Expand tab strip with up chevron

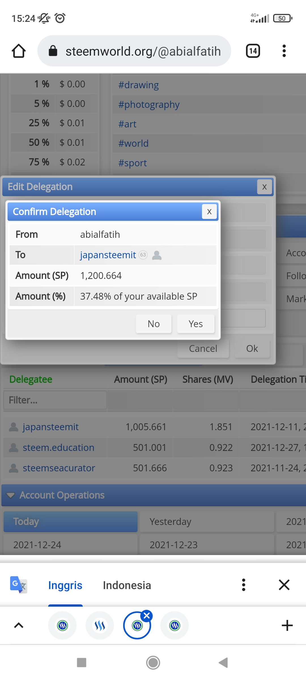pyautogui.click(x=19, y=625)
